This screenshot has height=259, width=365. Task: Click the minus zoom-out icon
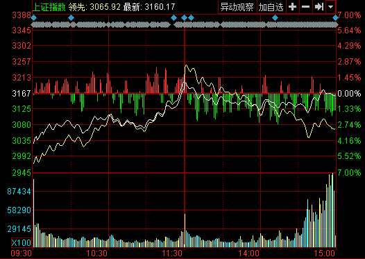305,7
